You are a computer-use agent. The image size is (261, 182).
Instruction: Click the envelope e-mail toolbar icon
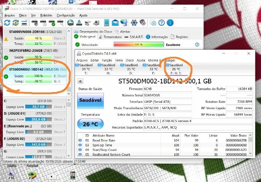point(115,23)
